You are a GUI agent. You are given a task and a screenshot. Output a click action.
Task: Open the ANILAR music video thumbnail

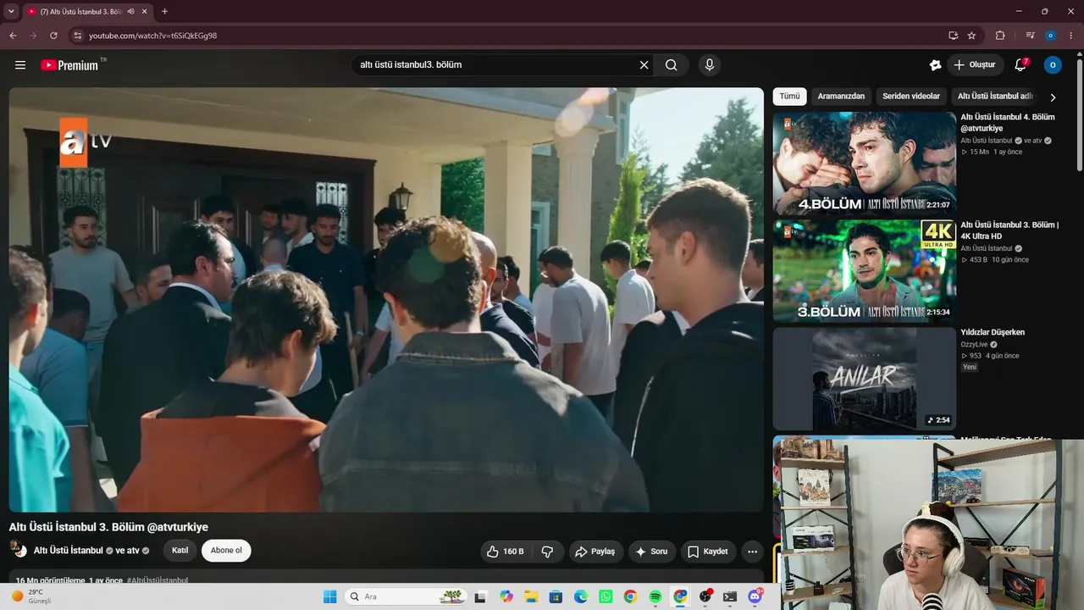pyautogui.click(x=864, y=379)
